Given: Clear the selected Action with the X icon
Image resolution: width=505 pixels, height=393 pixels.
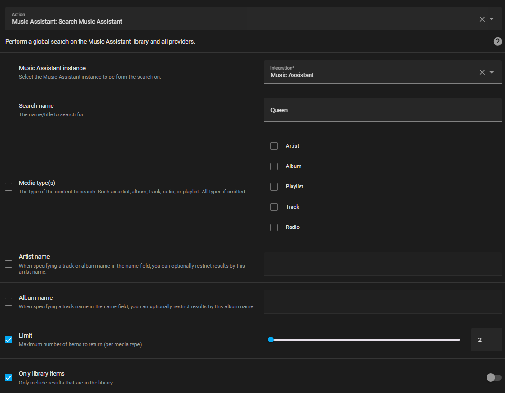Looking at the screenshot, I should click(481, 19).
